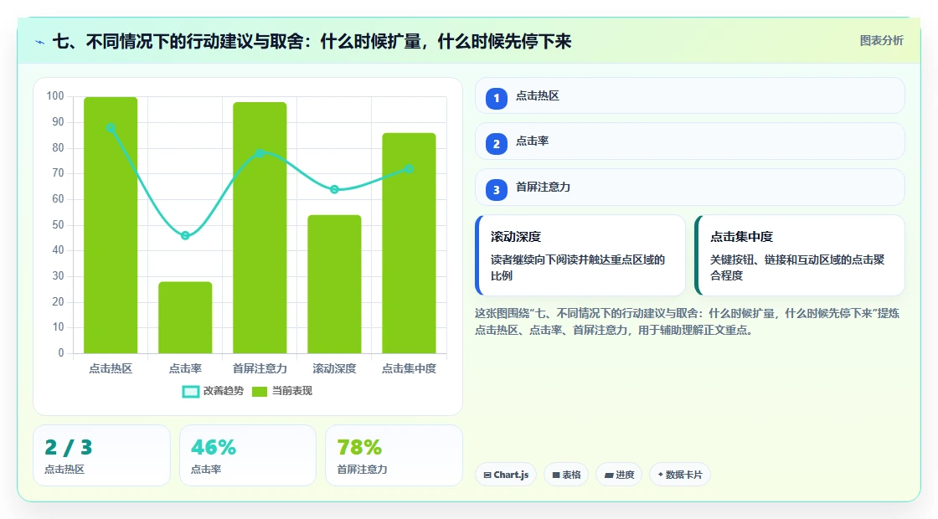Click the 点击集中度 x-axis label
The height and width of the screenshot is (519, 938).
(410, 369)
